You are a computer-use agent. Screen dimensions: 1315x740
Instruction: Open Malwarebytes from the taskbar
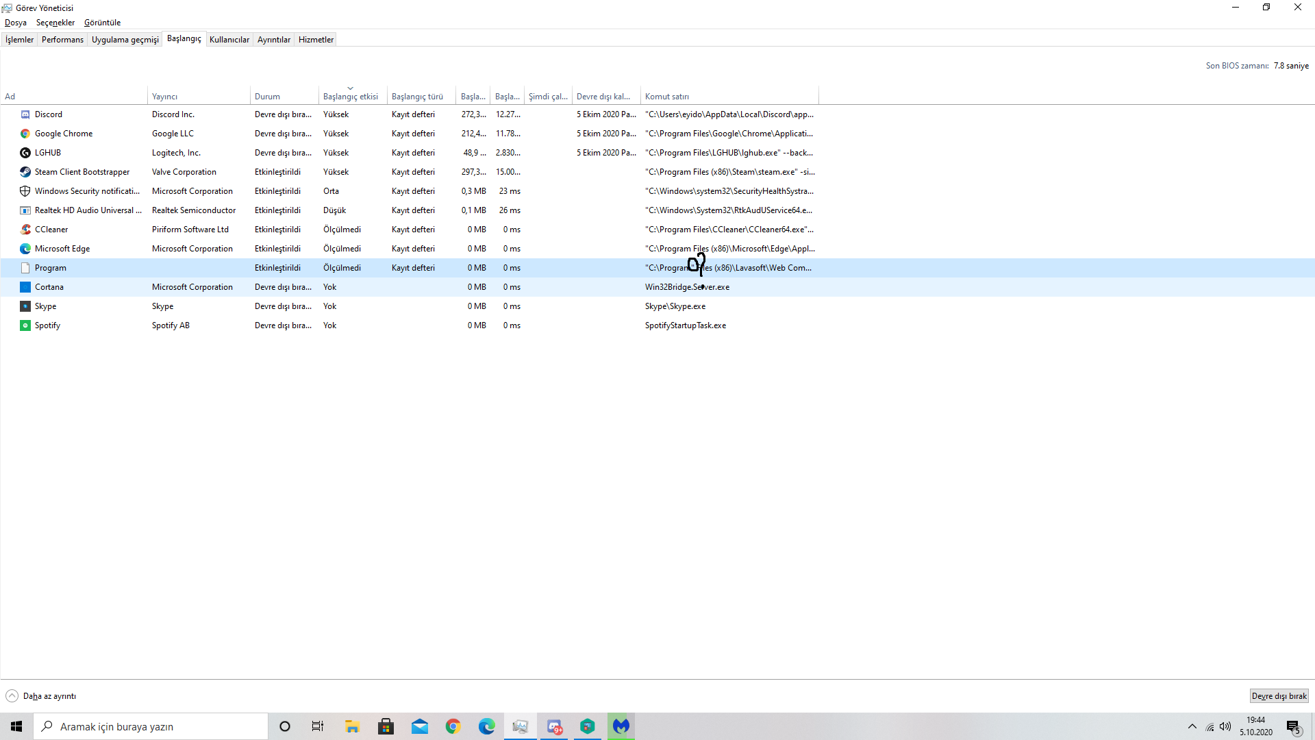coord(621,726)
